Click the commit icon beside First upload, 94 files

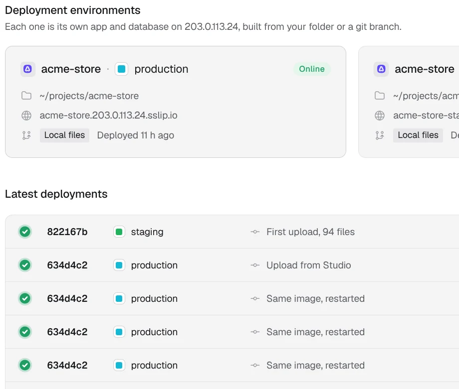coord(255,232)
